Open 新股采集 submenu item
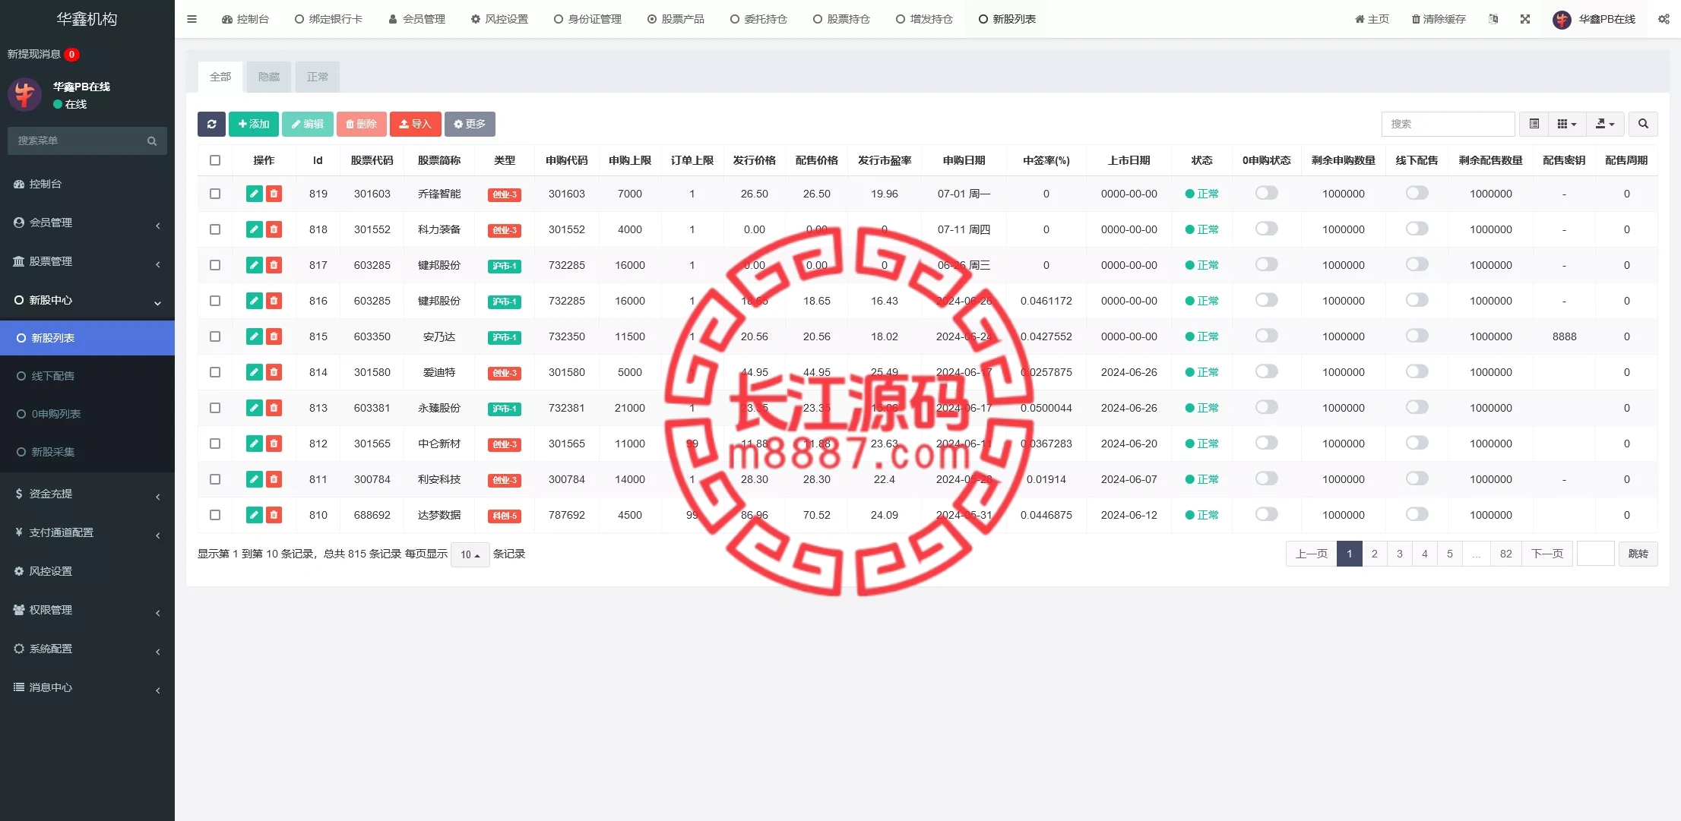 (87, 452)
